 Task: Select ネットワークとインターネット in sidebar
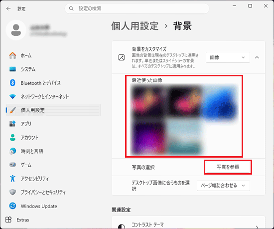[x=53, y=96]
